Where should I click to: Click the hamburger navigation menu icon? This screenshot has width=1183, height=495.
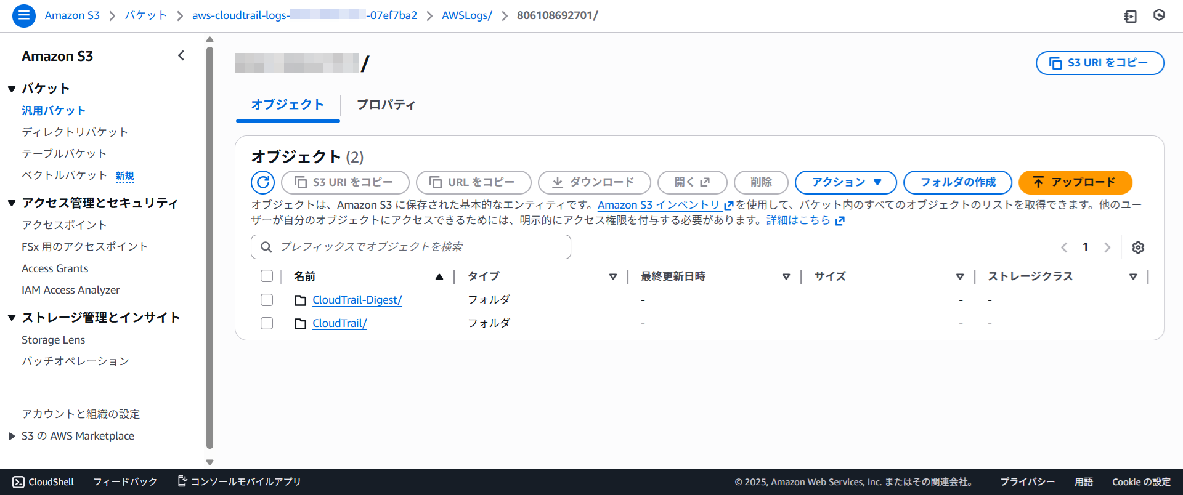click(x=23, y=15)
